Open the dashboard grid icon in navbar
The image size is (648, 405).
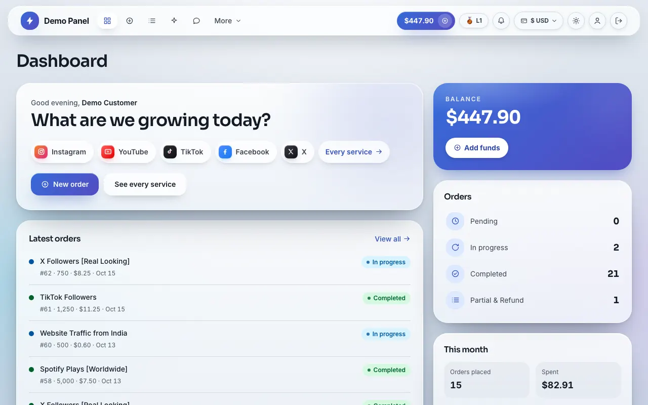(x=107, y=21)
